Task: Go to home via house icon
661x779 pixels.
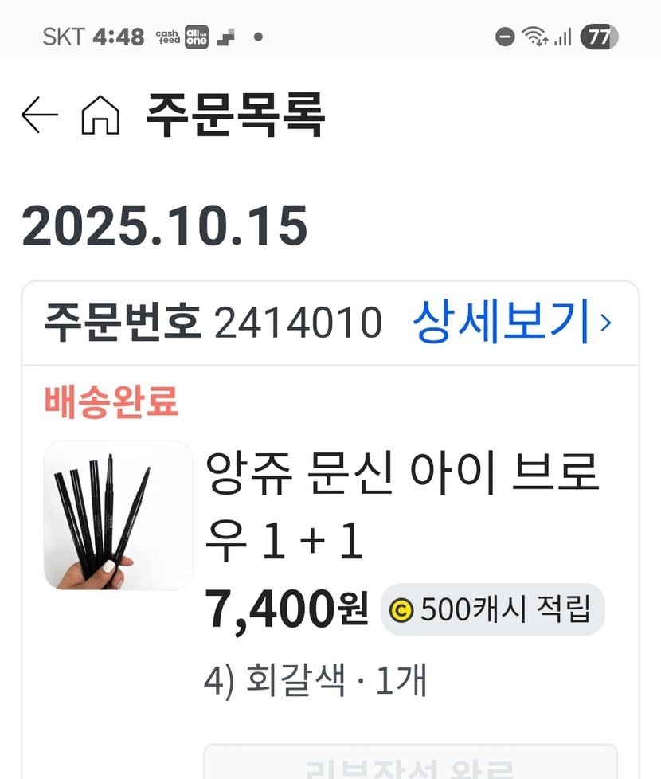Action: click(x=100, y=115)
